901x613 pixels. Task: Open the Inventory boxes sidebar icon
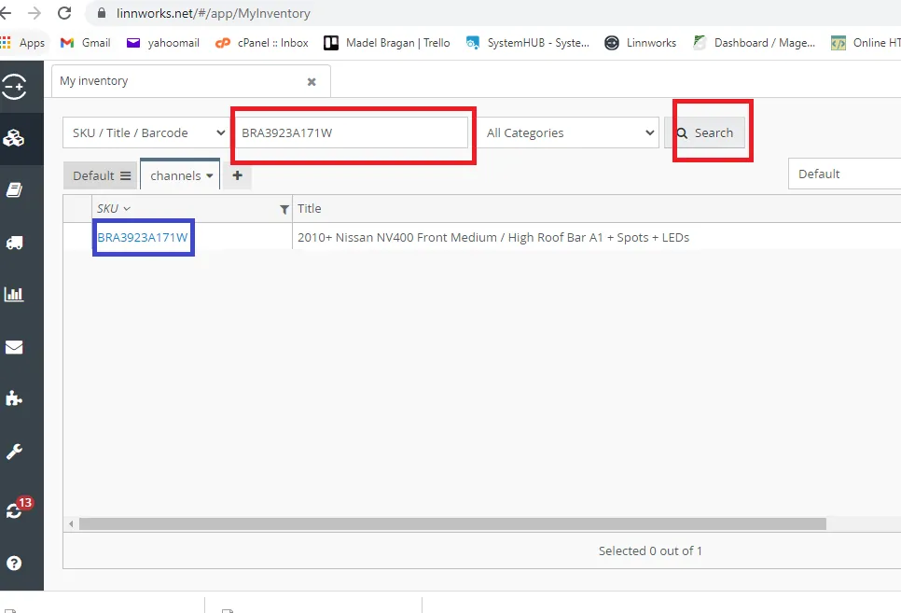click(x=14, y=138)
